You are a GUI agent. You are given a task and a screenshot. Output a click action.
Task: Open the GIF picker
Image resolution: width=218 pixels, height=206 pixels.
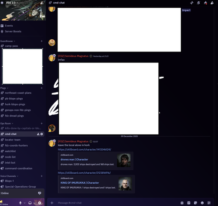189,203
